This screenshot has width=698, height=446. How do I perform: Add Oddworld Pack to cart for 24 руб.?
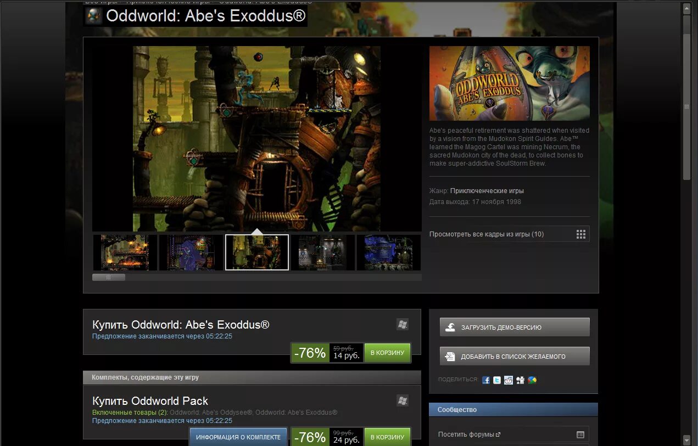coord(387,437)
